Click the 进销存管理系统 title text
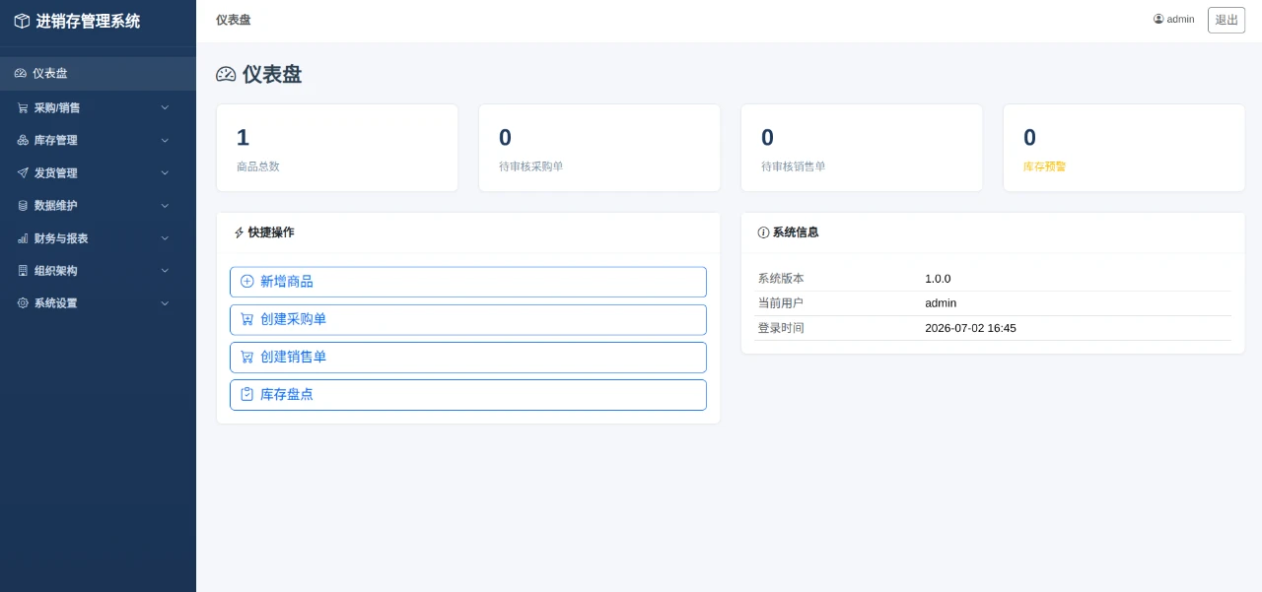Screen dimensions: 1262x592 point(88,21)
